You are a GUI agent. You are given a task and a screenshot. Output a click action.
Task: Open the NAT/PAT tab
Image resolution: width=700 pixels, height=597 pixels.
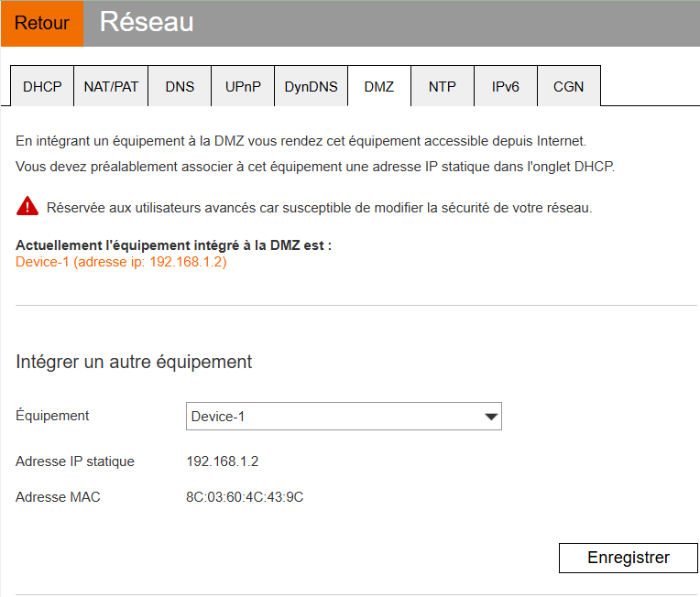point(111,87)
